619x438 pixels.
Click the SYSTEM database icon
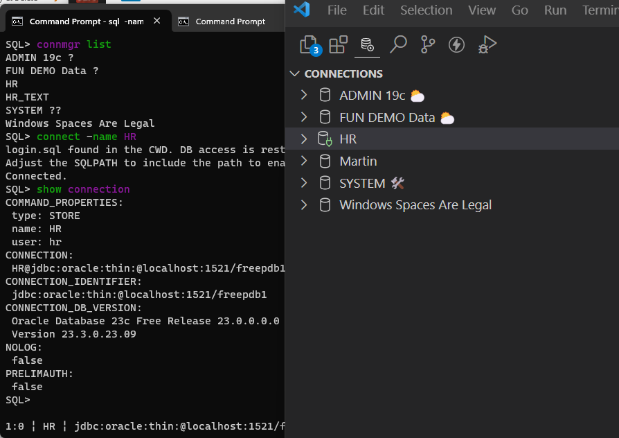click(x=325, y=183)
